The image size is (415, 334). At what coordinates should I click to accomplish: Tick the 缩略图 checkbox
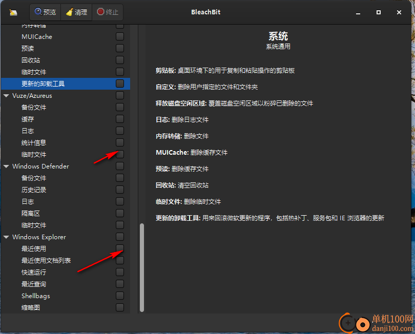(x=120, y=307)
